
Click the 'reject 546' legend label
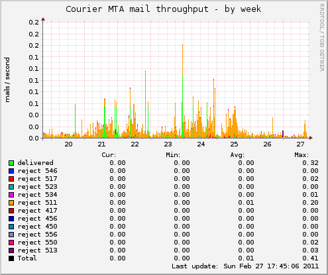tap(37, 171)
